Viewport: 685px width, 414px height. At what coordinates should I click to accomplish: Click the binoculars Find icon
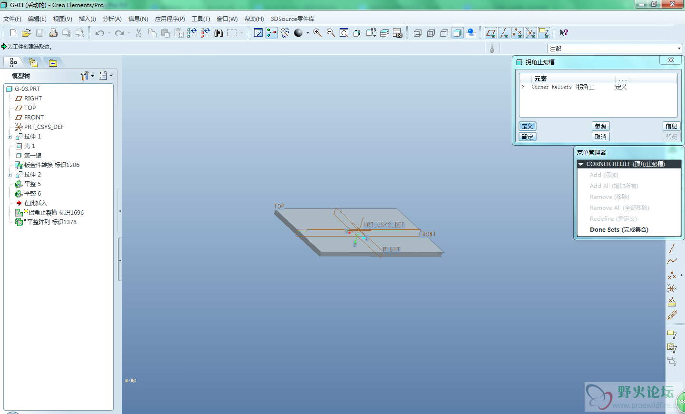[219, 33]
